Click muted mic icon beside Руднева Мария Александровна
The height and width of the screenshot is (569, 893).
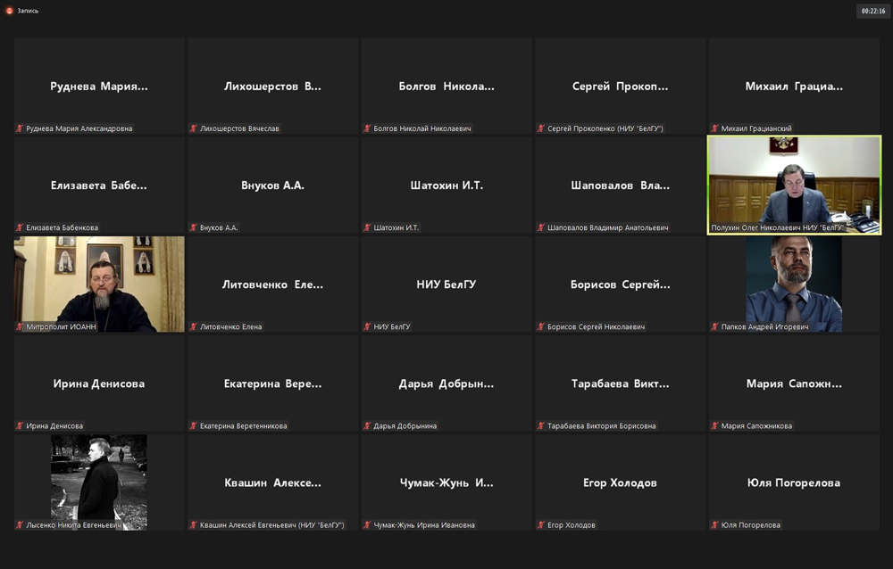click(x=20, y=128)
